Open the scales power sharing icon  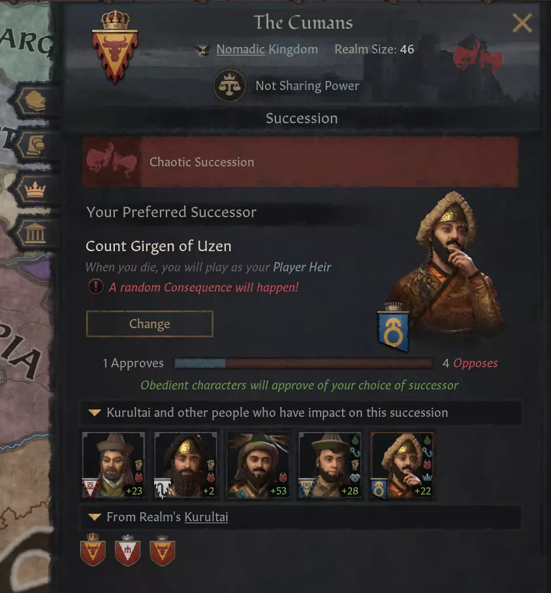point(230,85)
